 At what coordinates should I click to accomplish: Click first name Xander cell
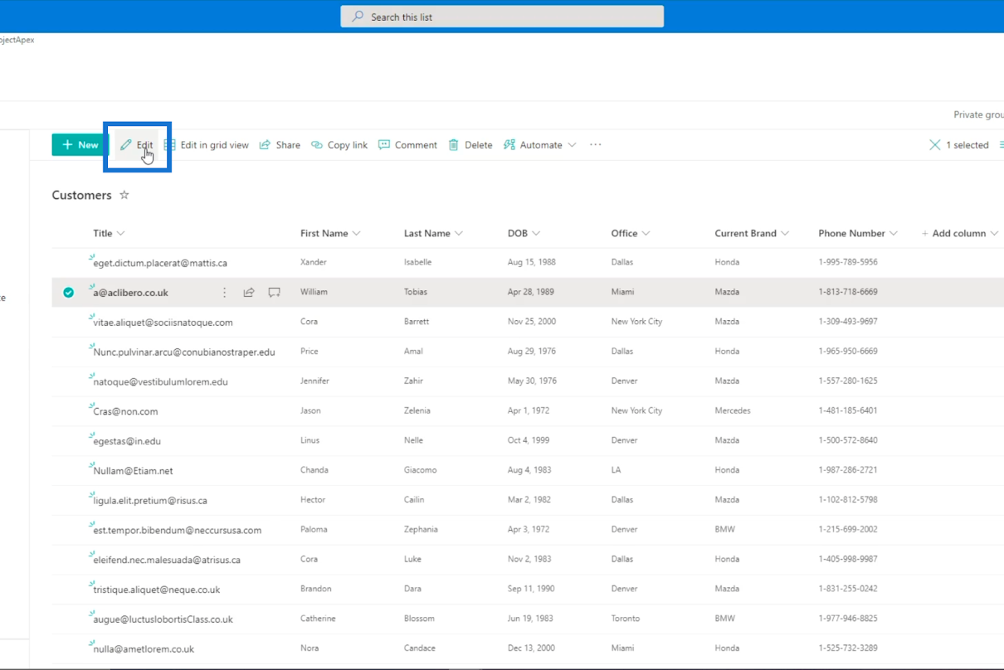click(x=314, y=262)
